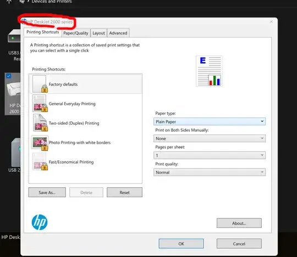Click the Photo Printing-with white borders label
The height and width of the screenshot is (257, 297).
coord(80,142)
